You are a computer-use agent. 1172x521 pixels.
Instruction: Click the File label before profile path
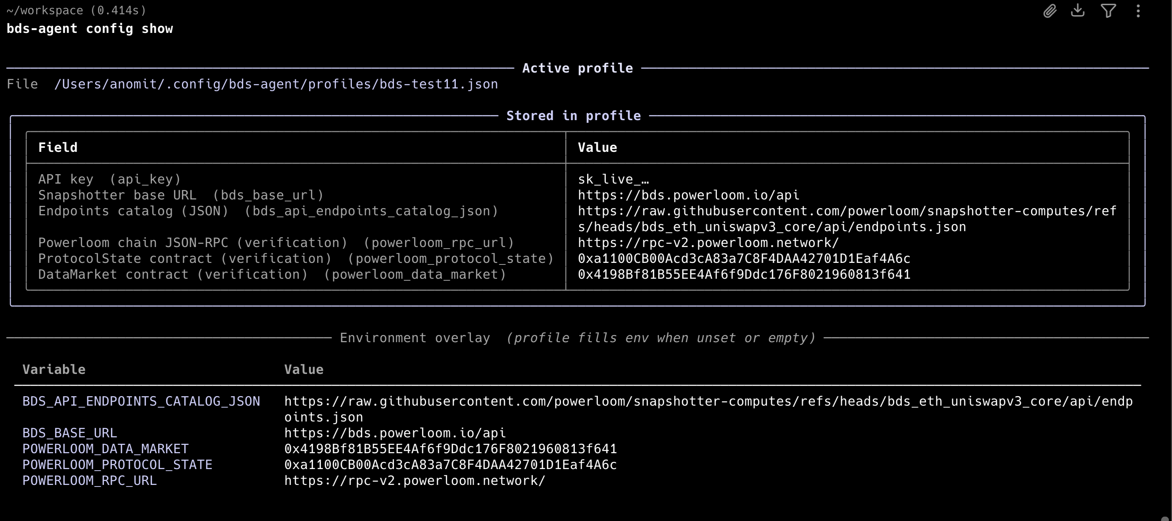pyautogui.click(x=22, y=84)
